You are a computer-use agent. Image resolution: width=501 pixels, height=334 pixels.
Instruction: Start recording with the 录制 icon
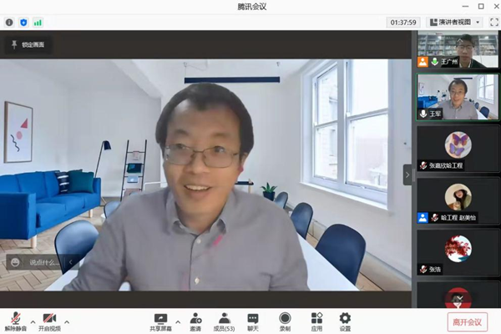(285, 321)
